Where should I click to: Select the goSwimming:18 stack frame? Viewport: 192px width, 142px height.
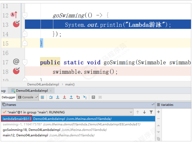78,130
